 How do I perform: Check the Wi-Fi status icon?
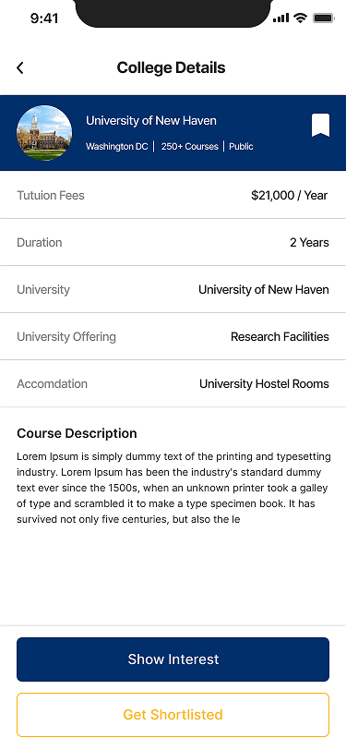(301, 18)
